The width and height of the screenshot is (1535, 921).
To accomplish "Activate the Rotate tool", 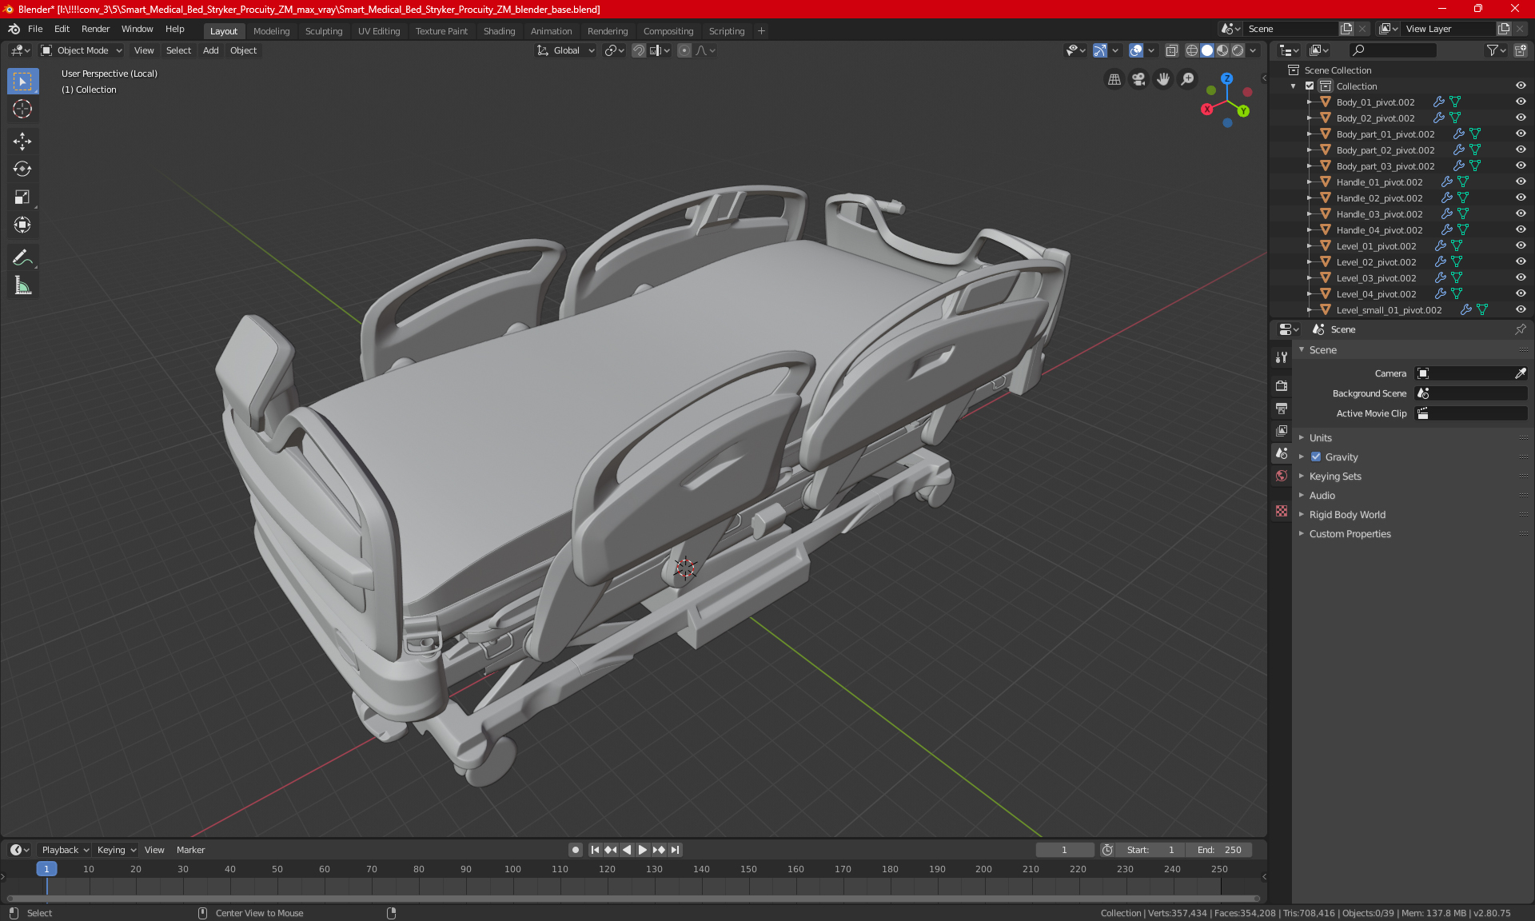I will click(x=22, y=169).
